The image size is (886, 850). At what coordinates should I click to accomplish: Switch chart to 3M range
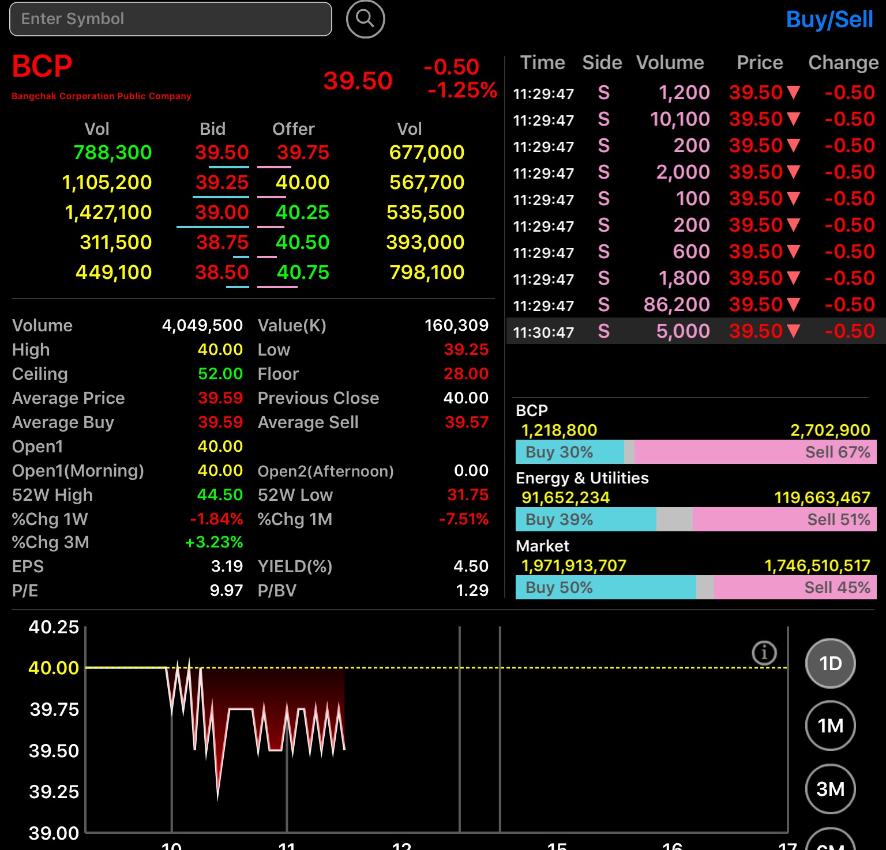(830, 789)
